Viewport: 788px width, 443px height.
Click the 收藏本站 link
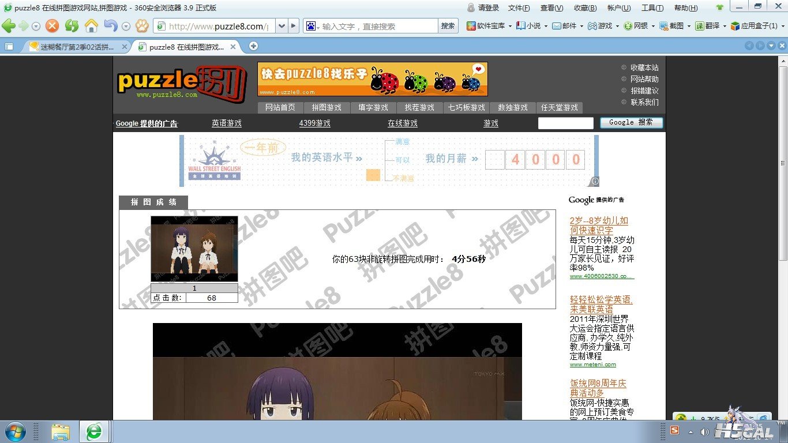(644, 68)
